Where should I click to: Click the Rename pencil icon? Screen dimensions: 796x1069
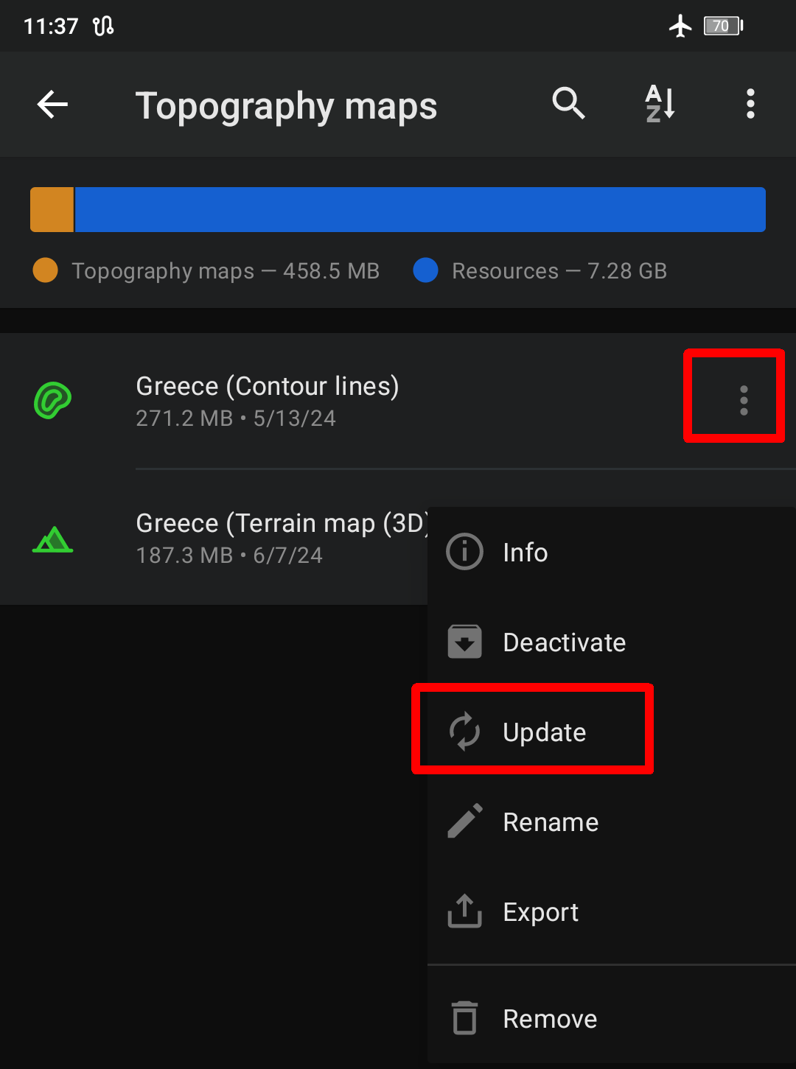coord(465,821)
